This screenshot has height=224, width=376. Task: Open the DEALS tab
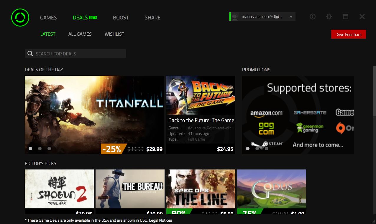click(x=80, y=17)
